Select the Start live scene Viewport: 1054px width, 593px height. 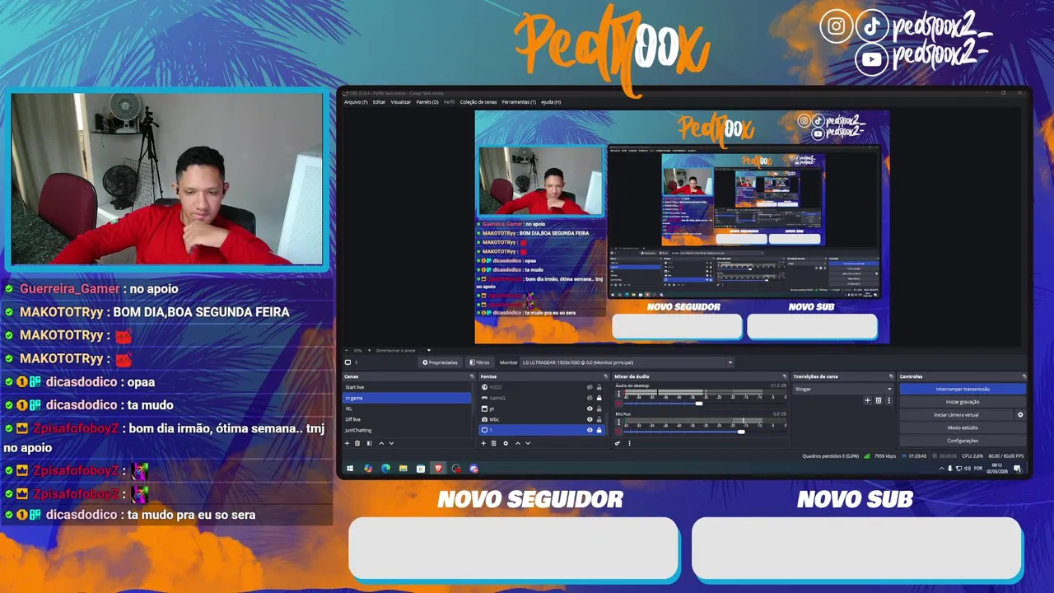pos(408,387)
